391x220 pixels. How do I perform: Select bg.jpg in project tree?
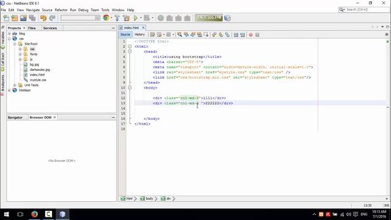34,65
